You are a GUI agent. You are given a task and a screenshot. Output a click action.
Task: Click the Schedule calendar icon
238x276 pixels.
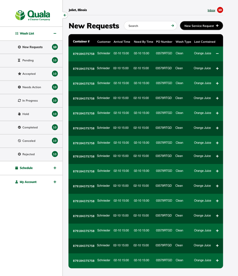16,168
